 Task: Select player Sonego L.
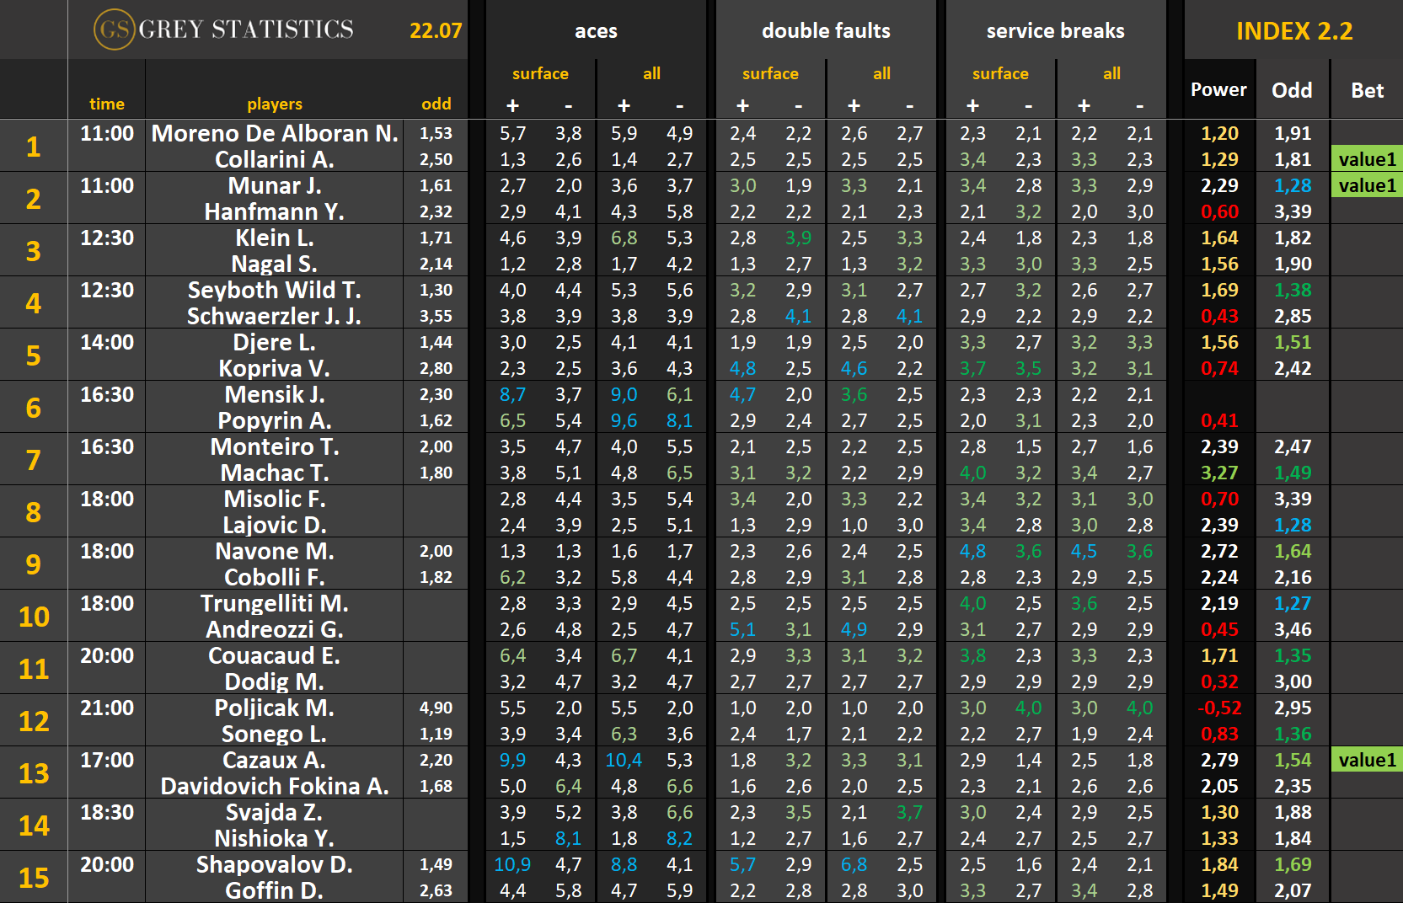275,734
